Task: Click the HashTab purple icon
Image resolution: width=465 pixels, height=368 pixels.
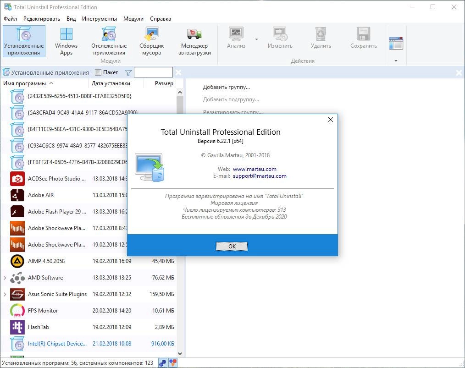Action: 17,327
